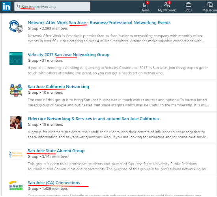Click "Group • 1,426 members" text
This screenshot has width=217, height=197.
pos(48,189)
